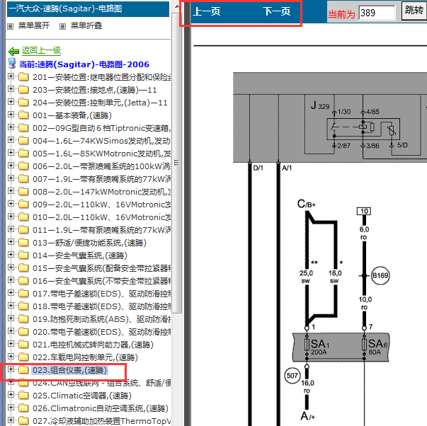Expand the 020.带电子差速锁 tree node
The height and width of the screenshot is (426, 427).
tap(11, 331)
